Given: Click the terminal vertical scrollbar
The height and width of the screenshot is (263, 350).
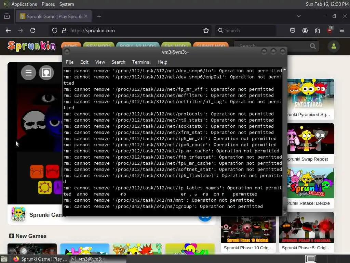Looking at the screenshot, I should coord(285,141).
